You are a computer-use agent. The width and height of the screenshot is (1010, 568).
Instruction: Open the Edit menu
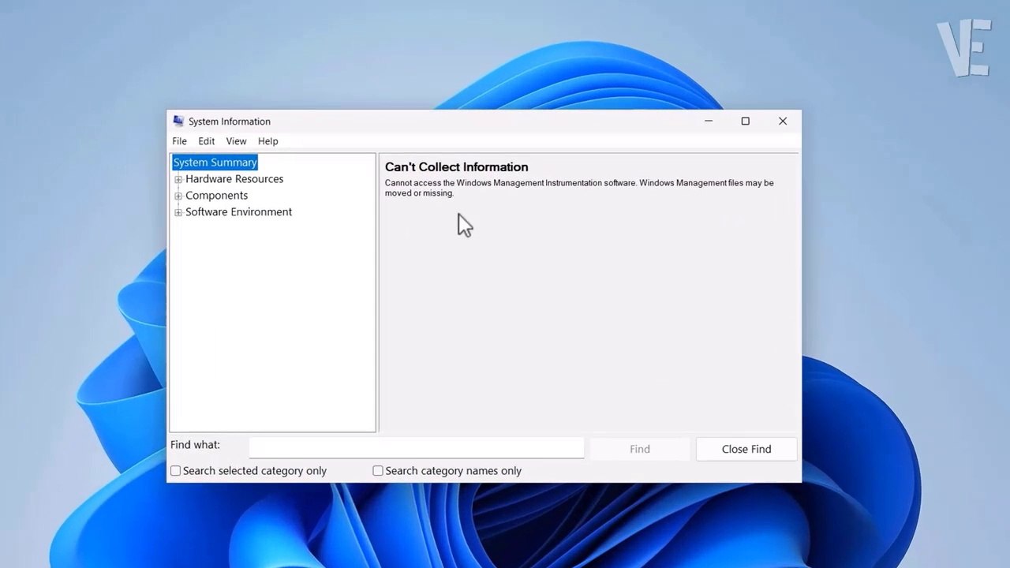point(206,141)
